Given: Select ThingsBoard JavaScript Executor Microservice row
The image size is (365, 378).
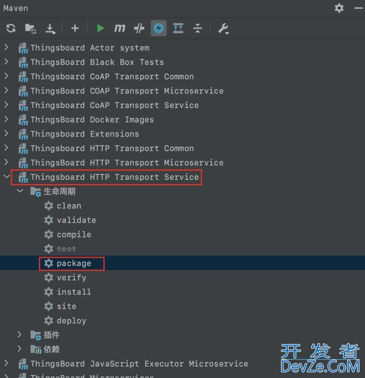Looking at the screenshot, I should 182,363.
